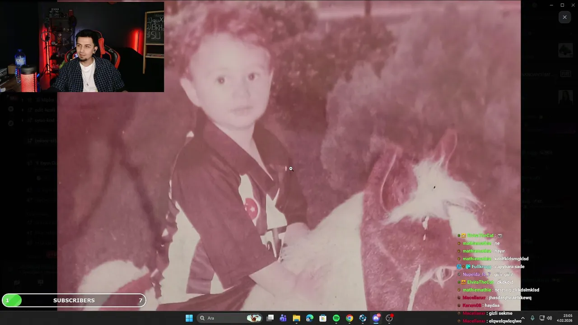Viewport: 578px width, 325px height.
Task: Click the search highlight image in Ara box
Action: 254,318
